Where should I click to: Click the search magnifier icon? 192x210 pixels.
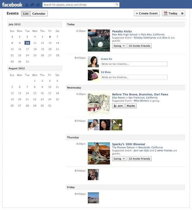pyautogui.click(x=117, y=5)
